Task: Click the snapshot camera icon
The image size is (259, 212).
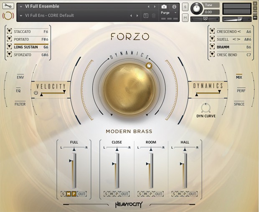Action: tap(164, 7)
